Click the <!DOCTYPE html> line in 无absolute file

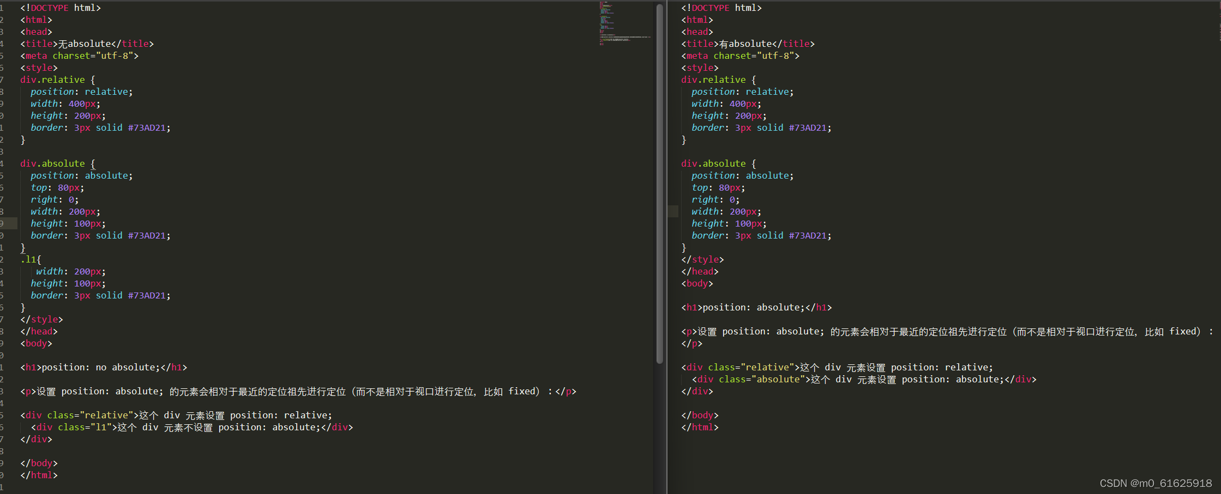(61, 8)
